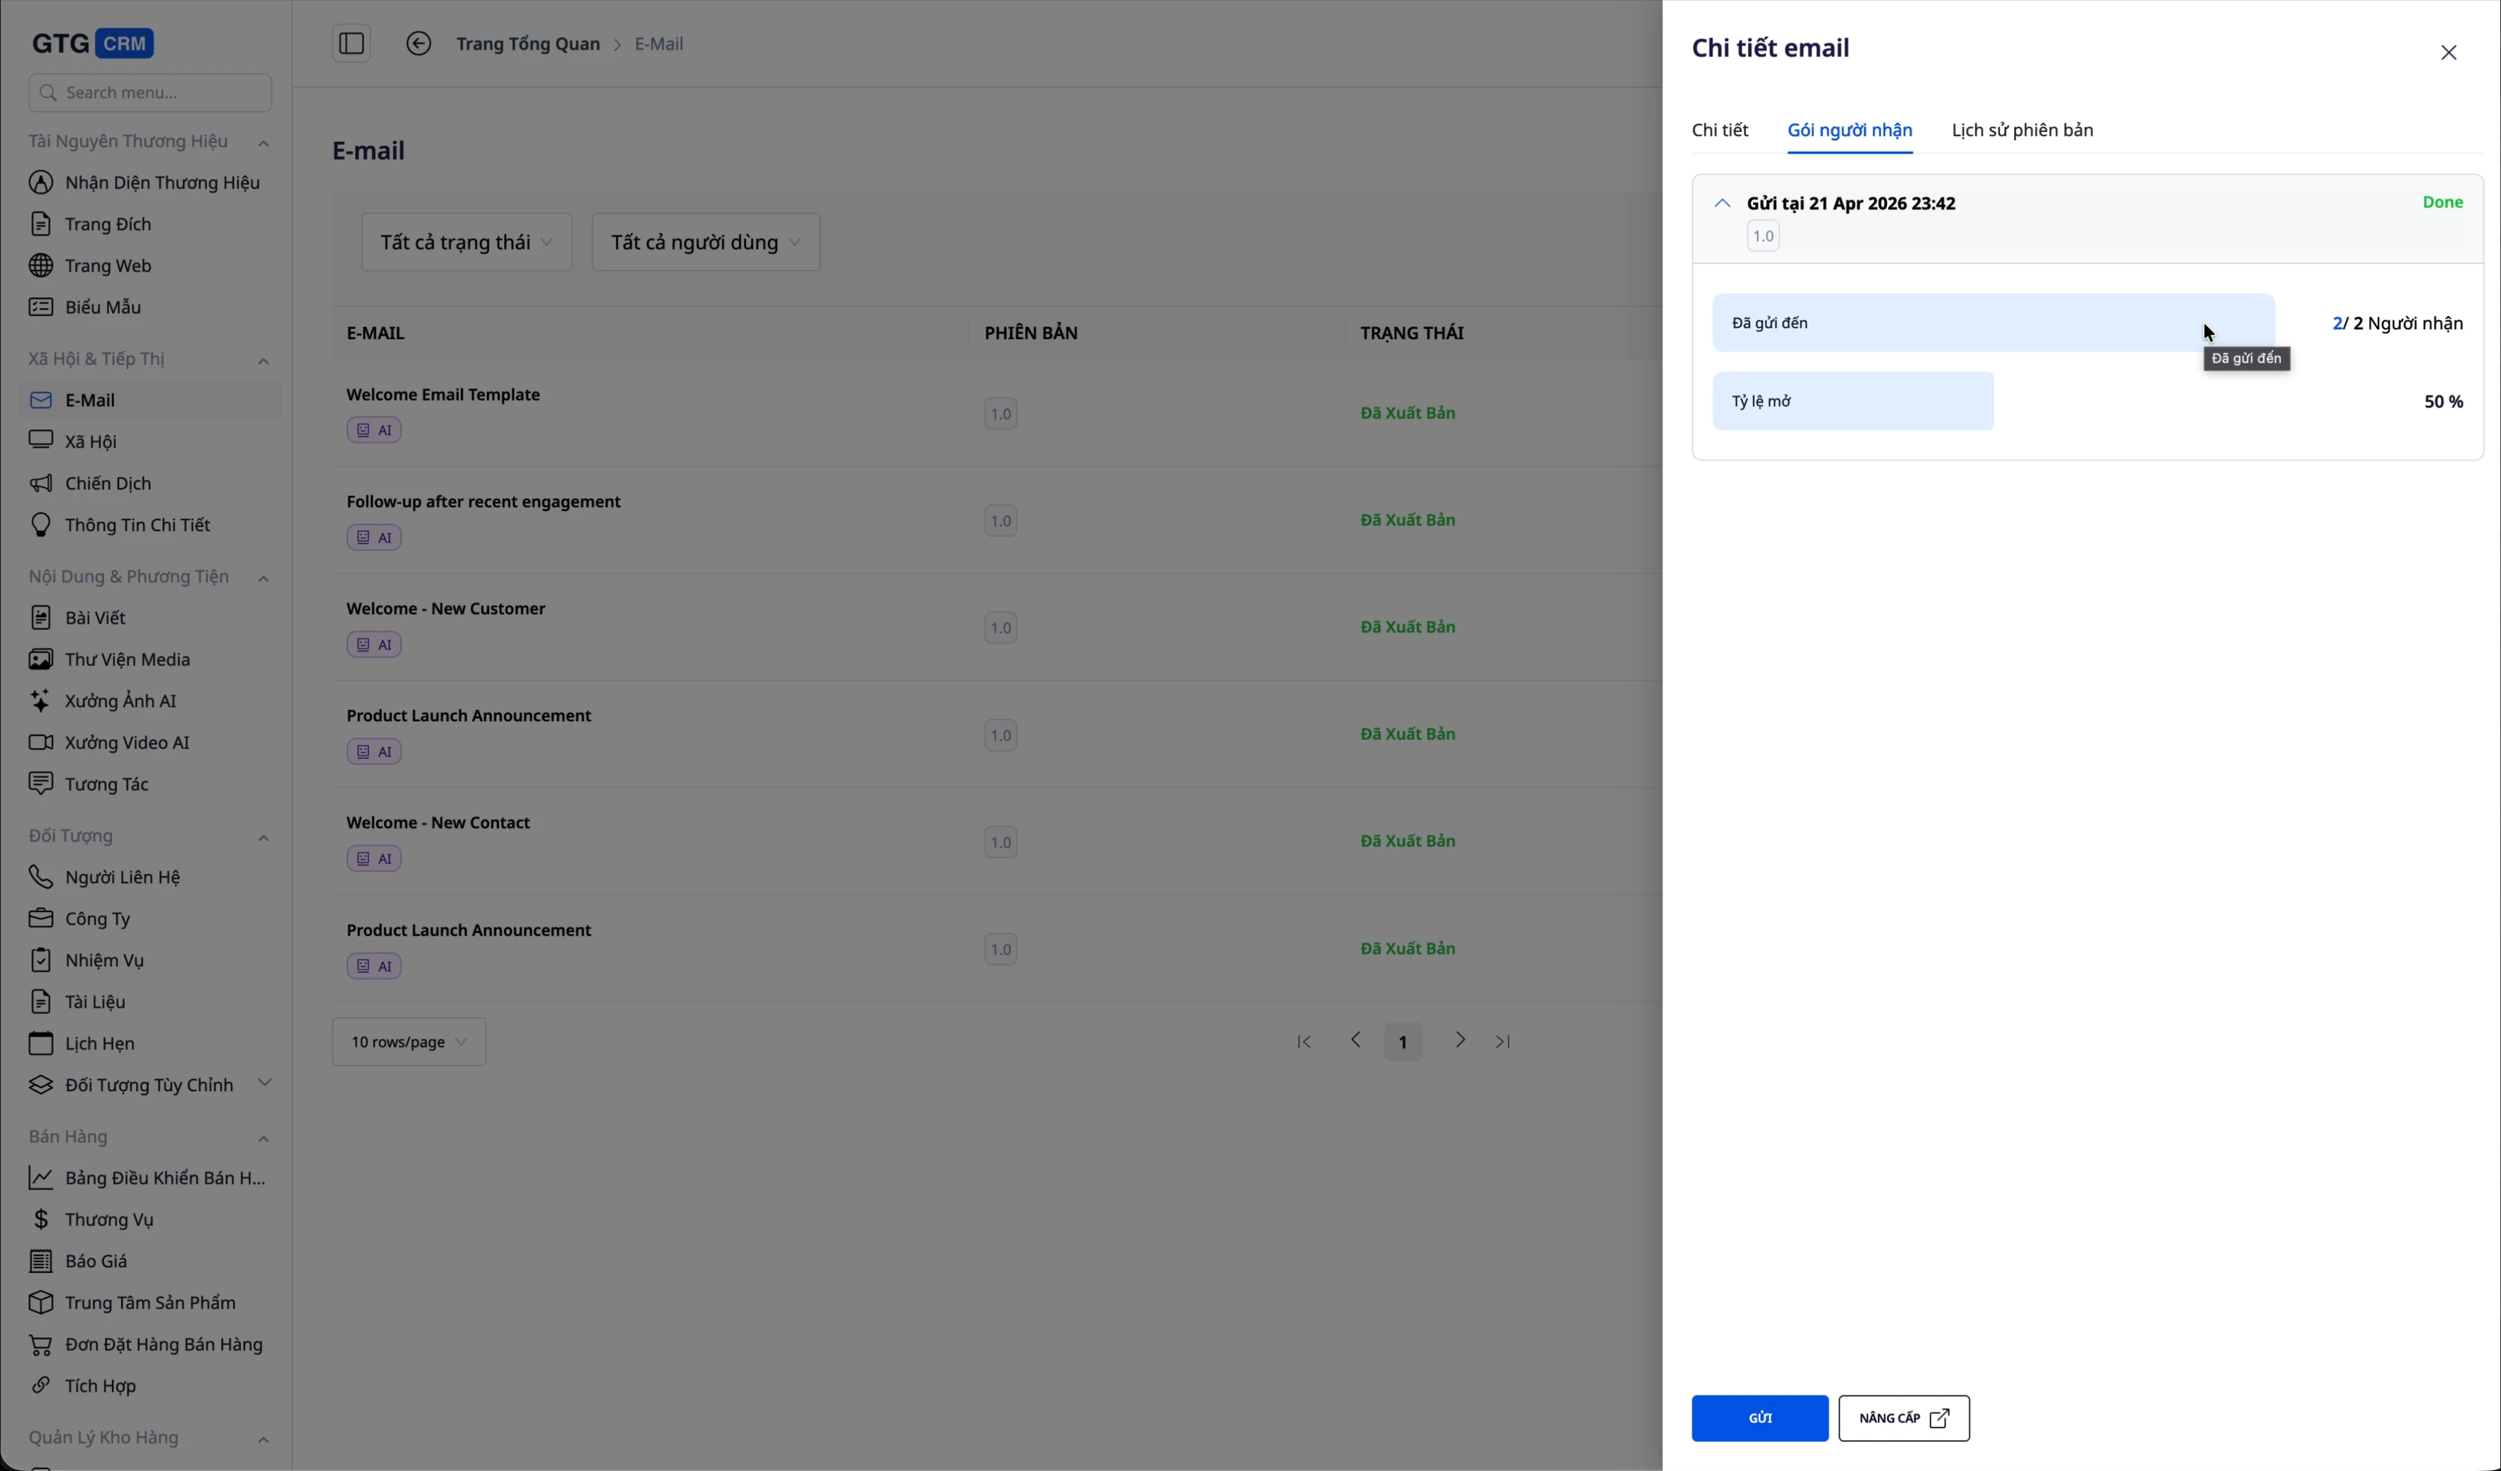Collapse the Xã Hội & Tiếp Thị section
Viewport: 2501px width, 1471px height.
263,360
